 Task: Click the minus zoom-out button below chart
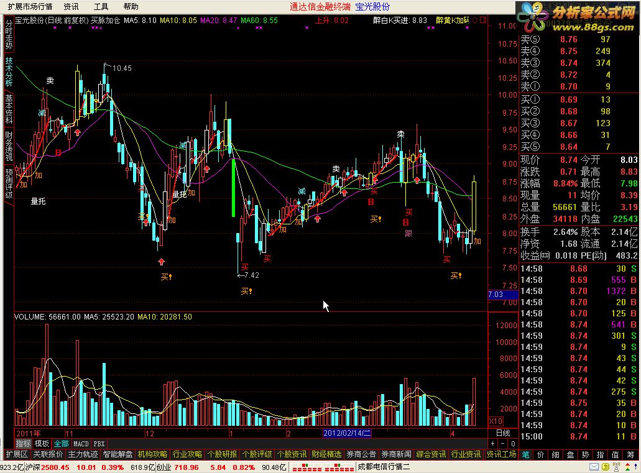tap(503, 444)
